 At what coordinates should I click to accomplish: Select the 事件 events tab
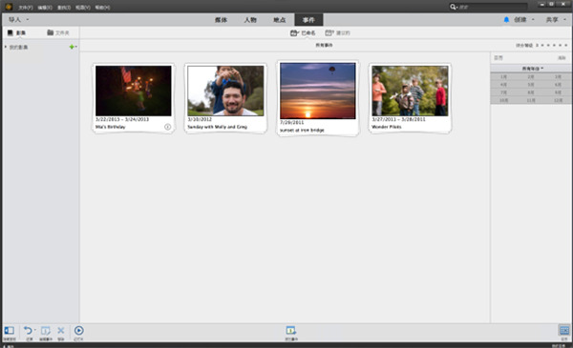point(308,20)
